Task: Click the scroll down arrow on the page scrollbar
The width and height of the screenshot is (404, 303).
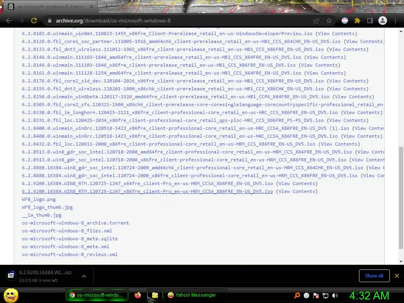Action: [x=401, y=262]
